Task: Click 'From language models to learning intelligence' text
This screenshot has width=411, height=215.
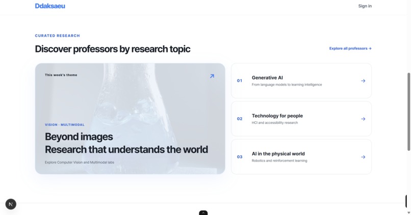Action: point(287,85)
